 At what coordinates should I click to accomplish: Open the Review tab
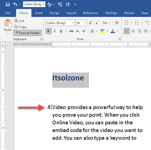pos(129,13)
